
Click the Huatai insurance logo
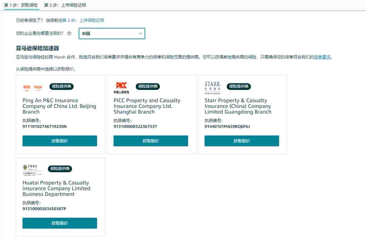click(32, 170)
